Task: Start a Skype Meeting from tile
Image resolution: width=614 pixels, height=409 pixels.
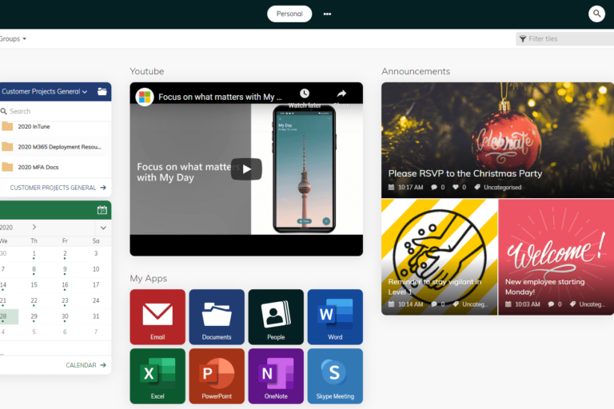Action: tap(335, 375)
